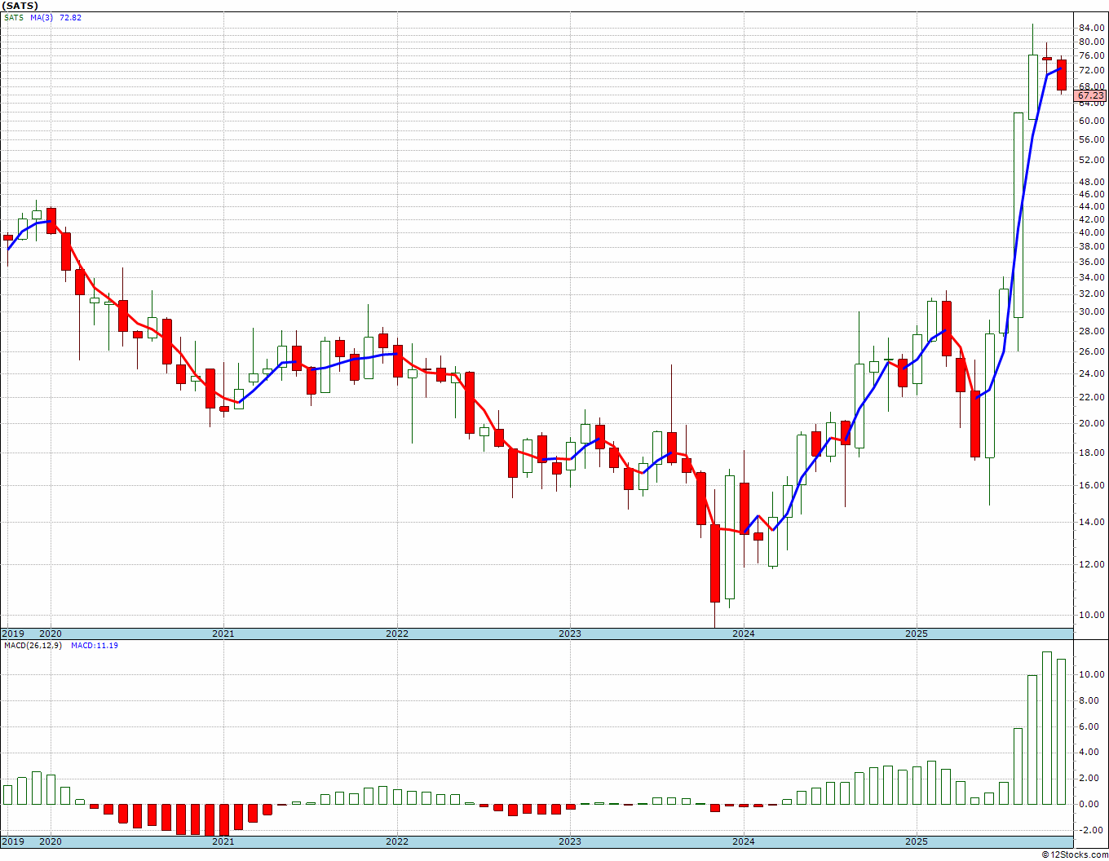Click the 40.00 price axis label
Screen dimensions: 1109x861
coord(1091,233)
